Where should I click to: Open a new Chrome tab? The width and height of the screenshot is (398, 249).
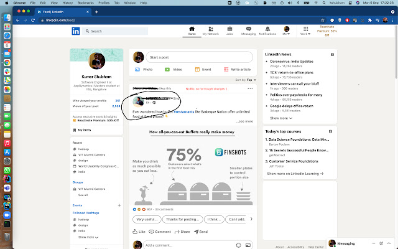point(97,12)
